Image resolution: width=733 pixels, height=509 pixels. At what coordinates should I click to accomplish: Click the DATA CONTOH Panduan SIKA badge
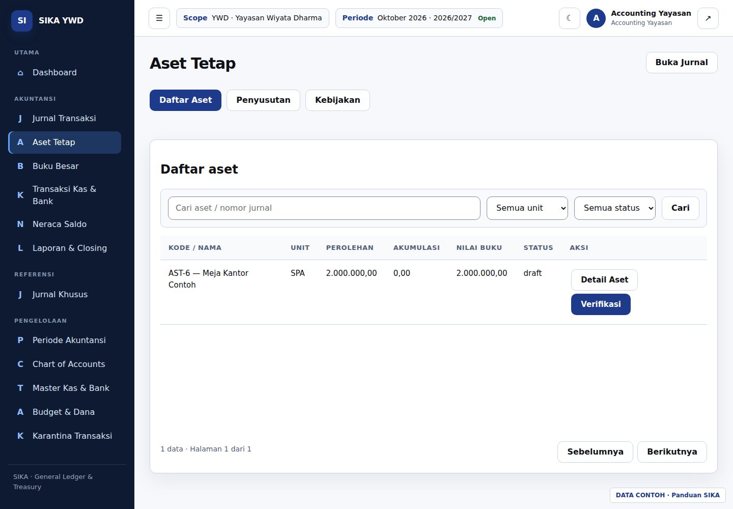tap(668, 495)
